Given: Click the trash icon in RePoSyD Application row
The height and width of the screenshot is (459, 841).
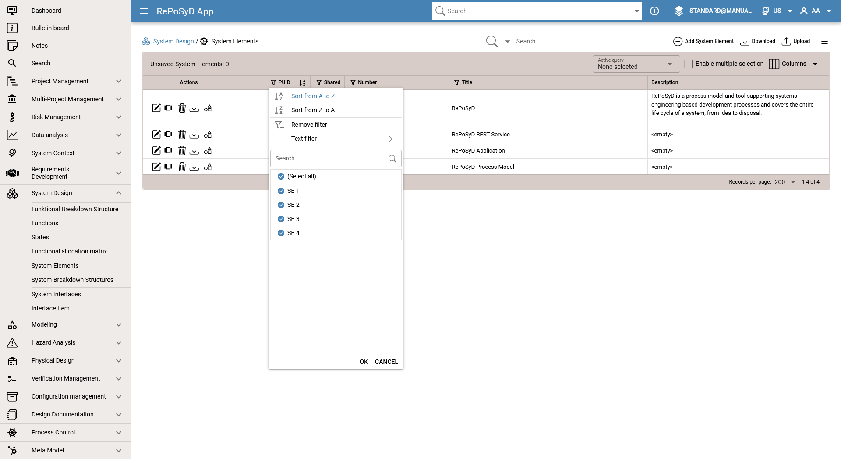Looking at the screenshot, I should click(182, 150).
